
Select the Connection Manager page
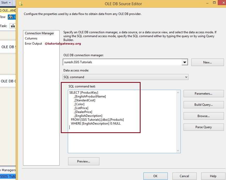click(39, 33)
